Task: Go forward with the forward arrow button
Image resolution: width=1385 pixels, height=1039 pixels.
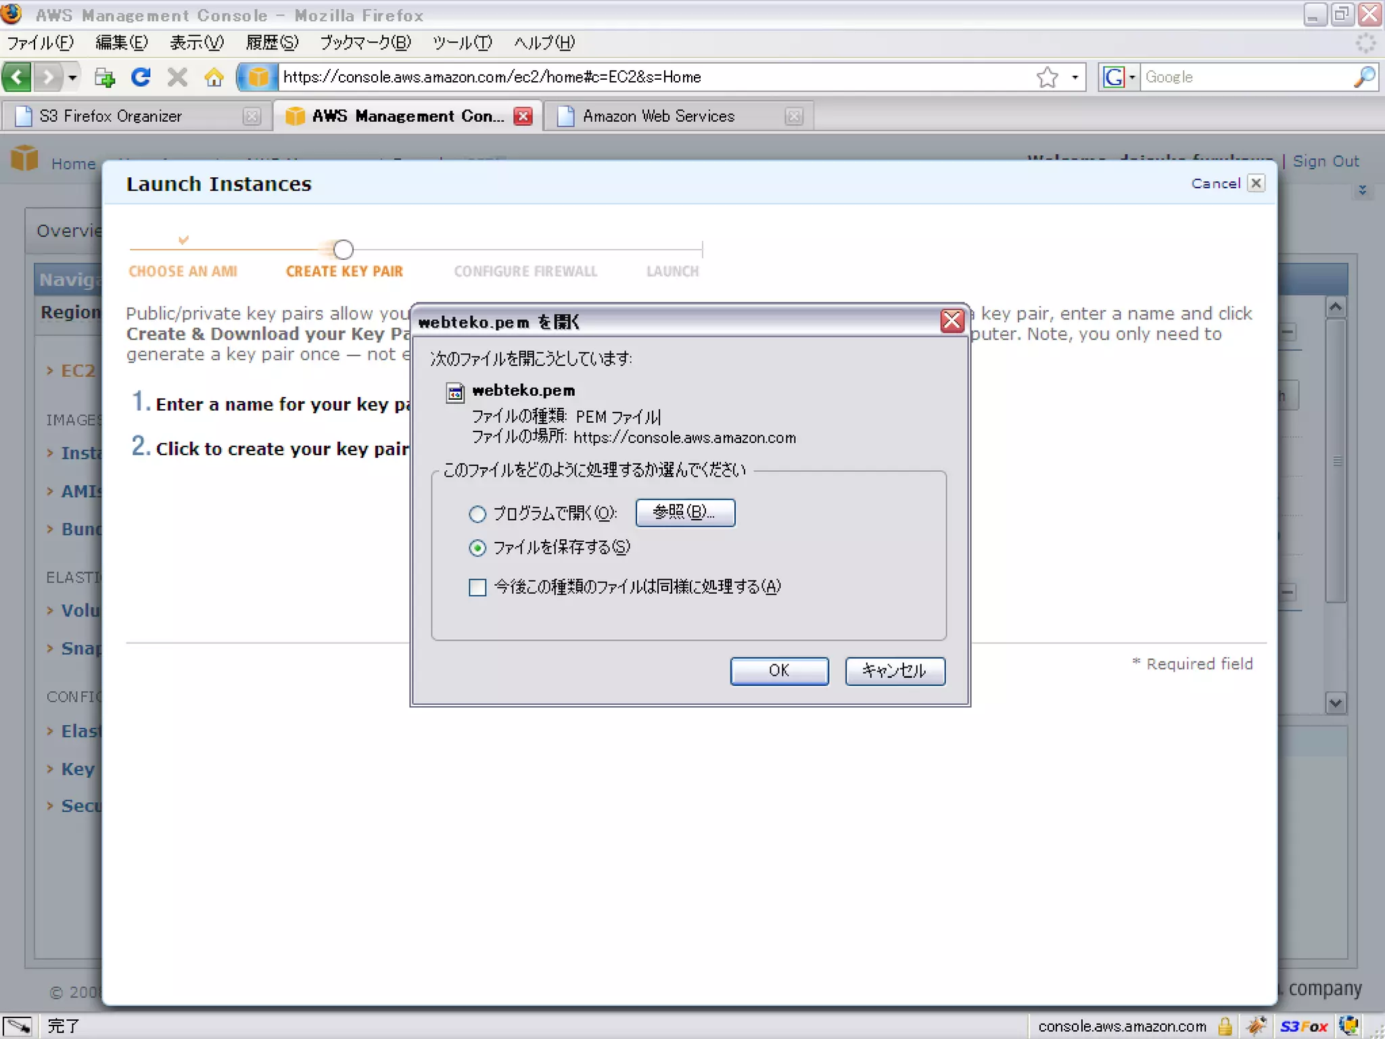Action: pyautogui.click(x=48, y=77)
